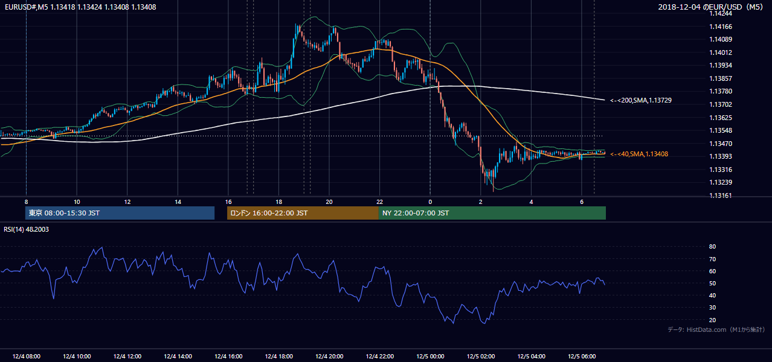Click price axis value 1.13239

720,182
